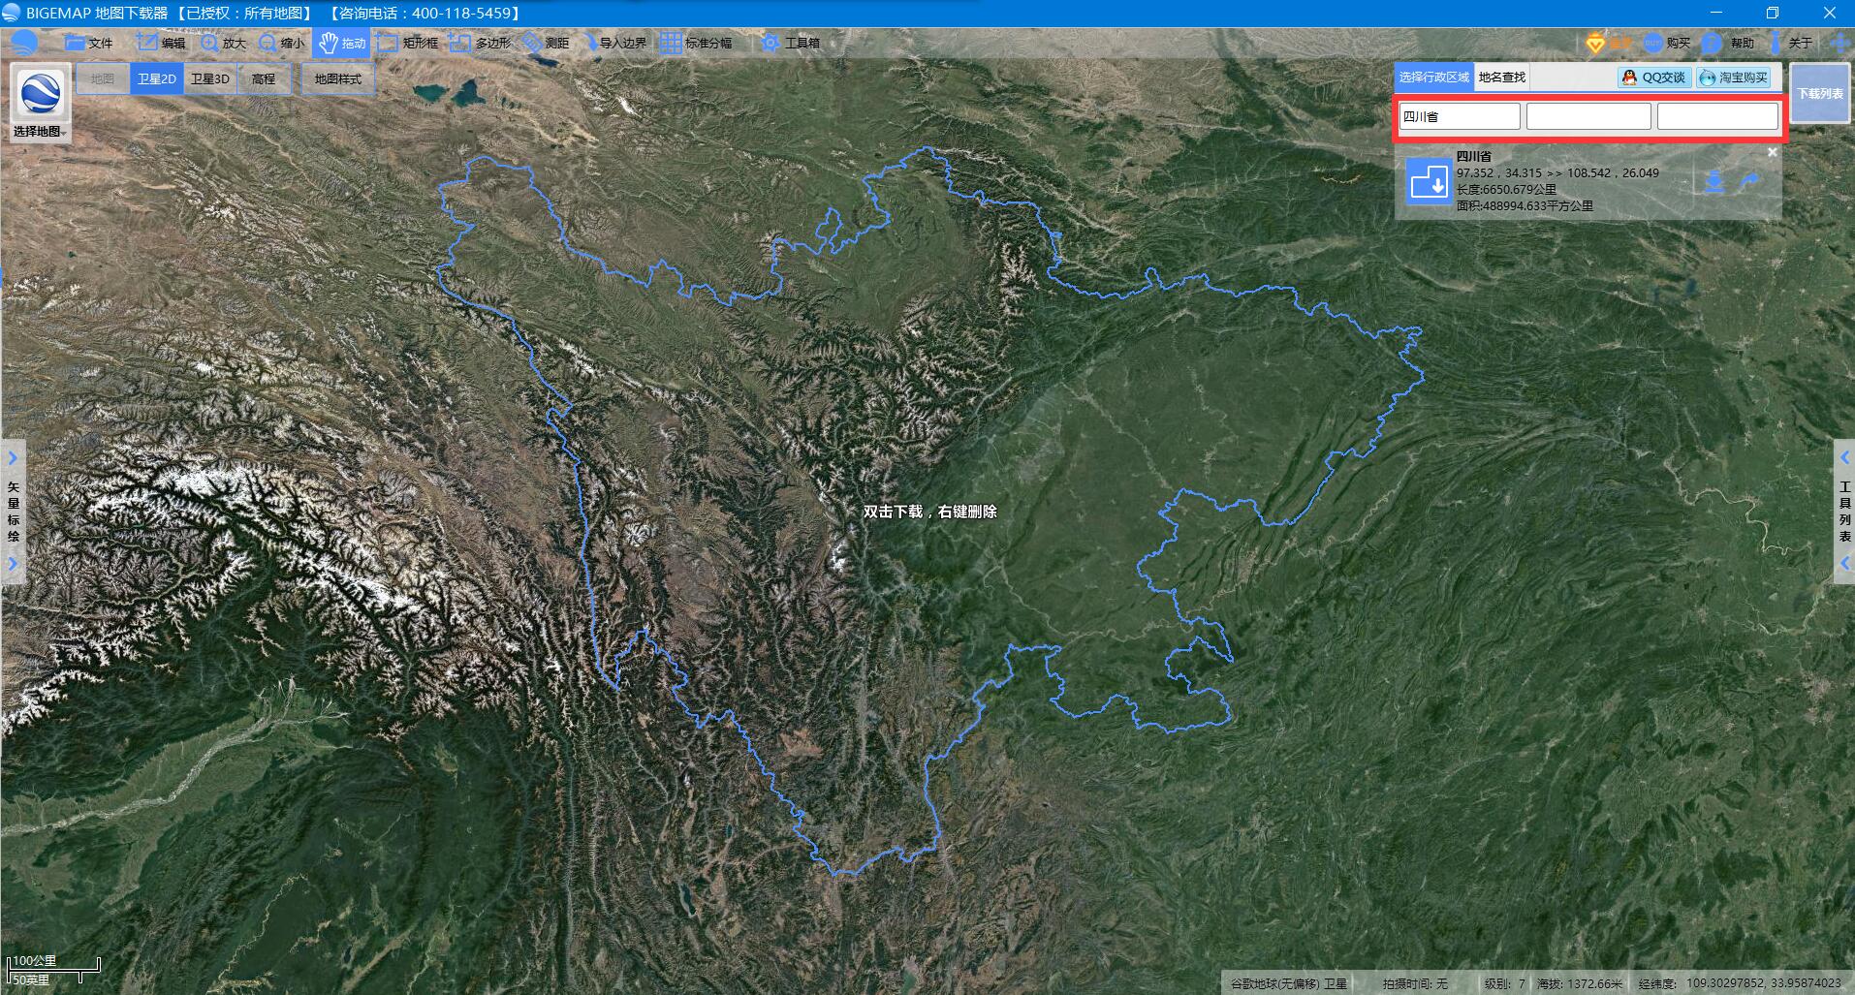Viewport: 1855px width, 995px height.
Task: Open the 文件 (File) toolbar menu
Action: pos(89,43)
